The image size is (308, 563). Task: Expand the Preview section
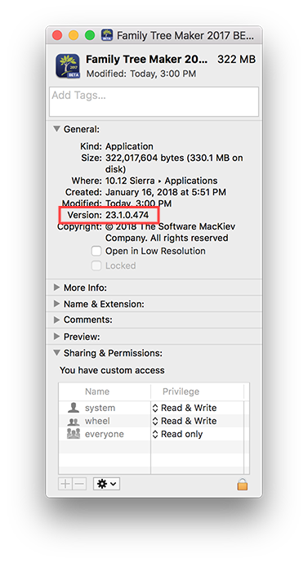click(x=56, y=336)
